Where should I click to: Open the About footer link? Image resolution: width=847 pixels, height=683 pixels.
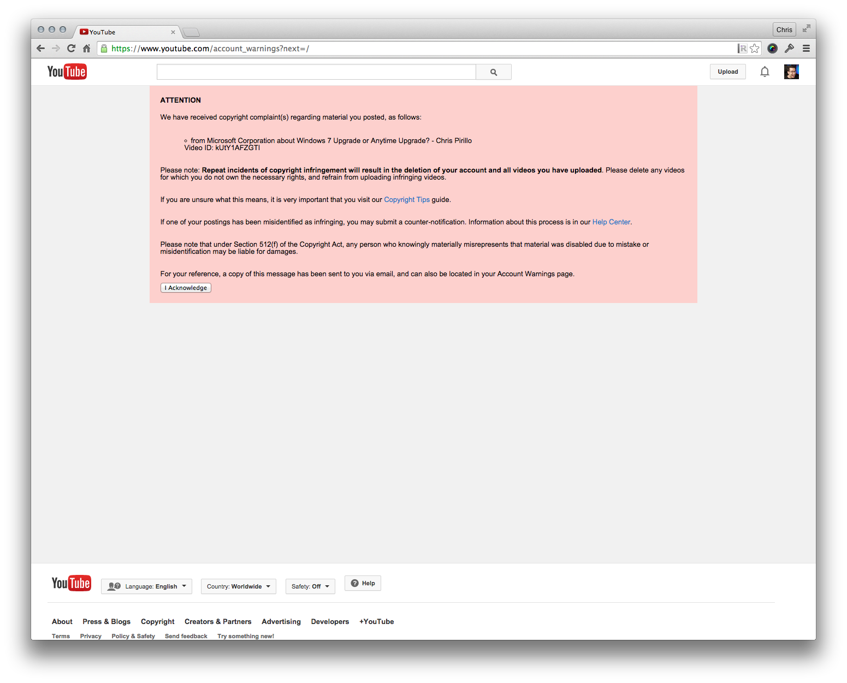tap(62, 622)
